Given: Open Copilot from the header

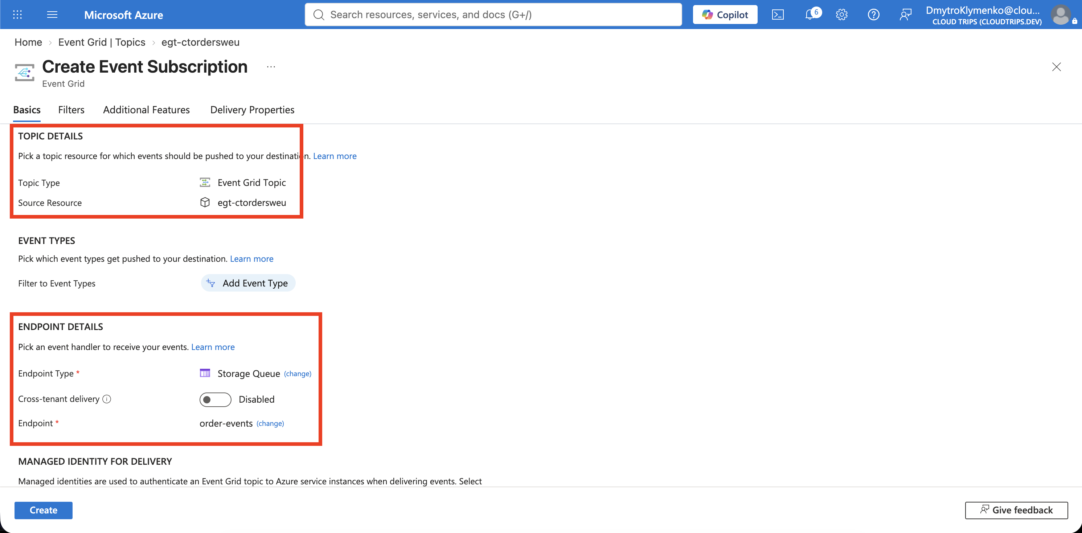Looking at the screenshot, I should click(x=725, y=15).
